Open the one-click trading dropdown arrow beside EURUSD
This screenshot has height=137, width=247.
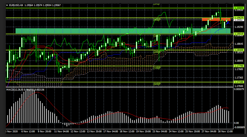7,5
